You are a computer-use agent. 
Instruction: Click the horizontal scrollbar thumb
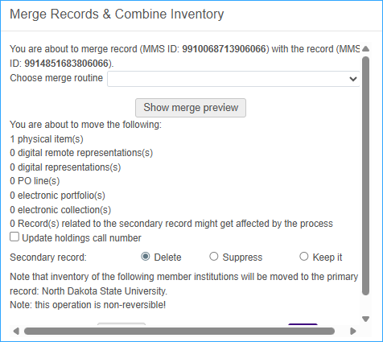click(179, 332)
